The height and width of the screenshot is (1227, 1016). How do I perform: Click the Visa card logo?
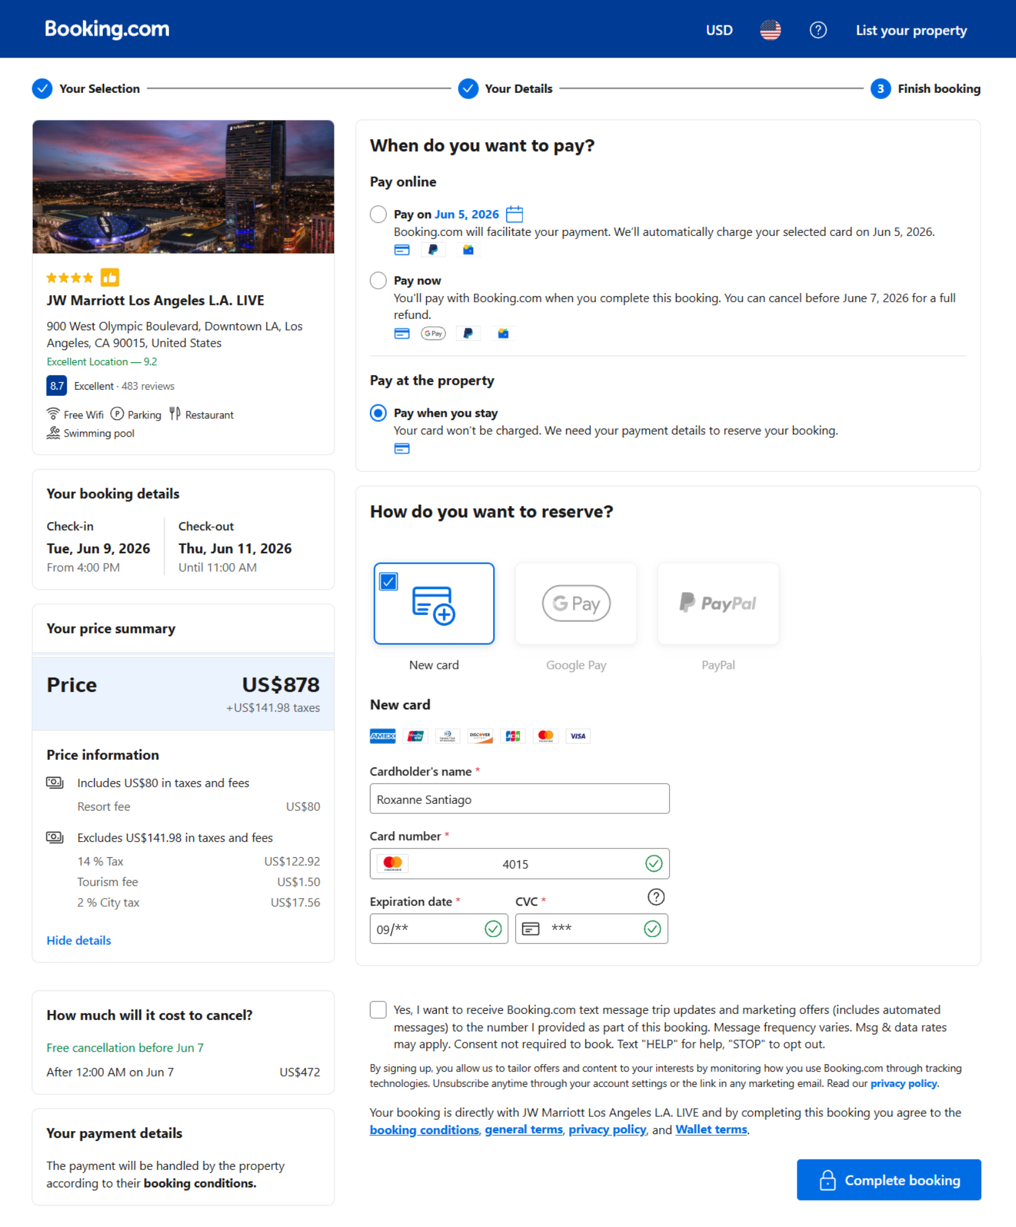(578, 736)
